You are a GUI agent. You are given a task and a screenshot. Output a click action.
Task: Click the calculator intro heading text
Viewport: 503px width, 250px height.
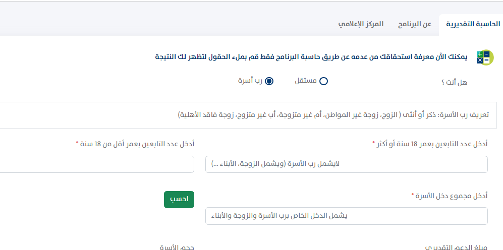311,57
